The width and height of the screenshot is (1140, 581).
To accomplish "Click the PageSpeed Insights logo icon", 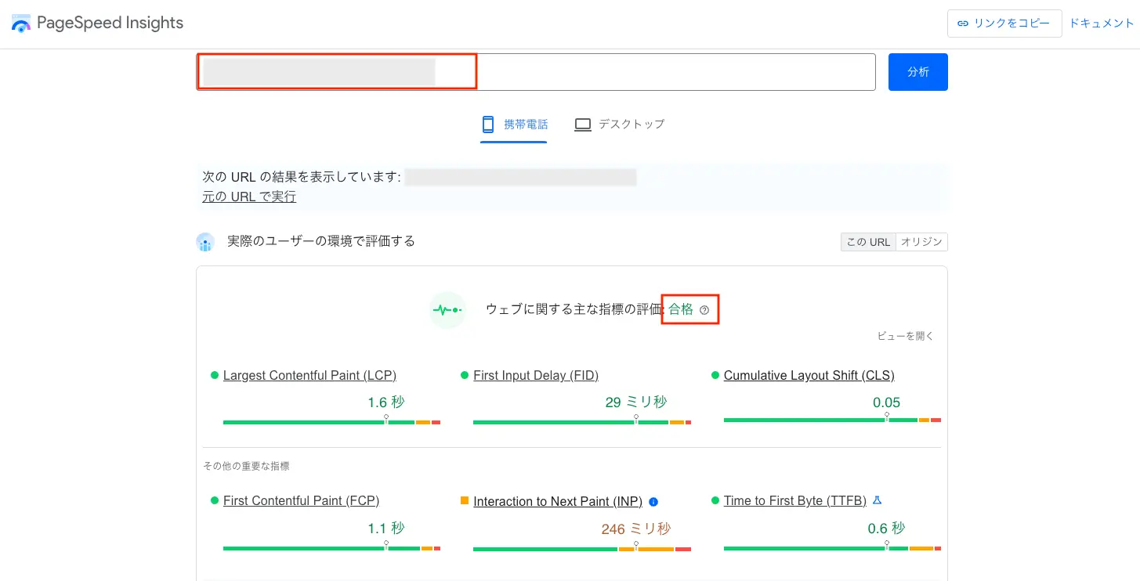I will click(x=21, y=23).
